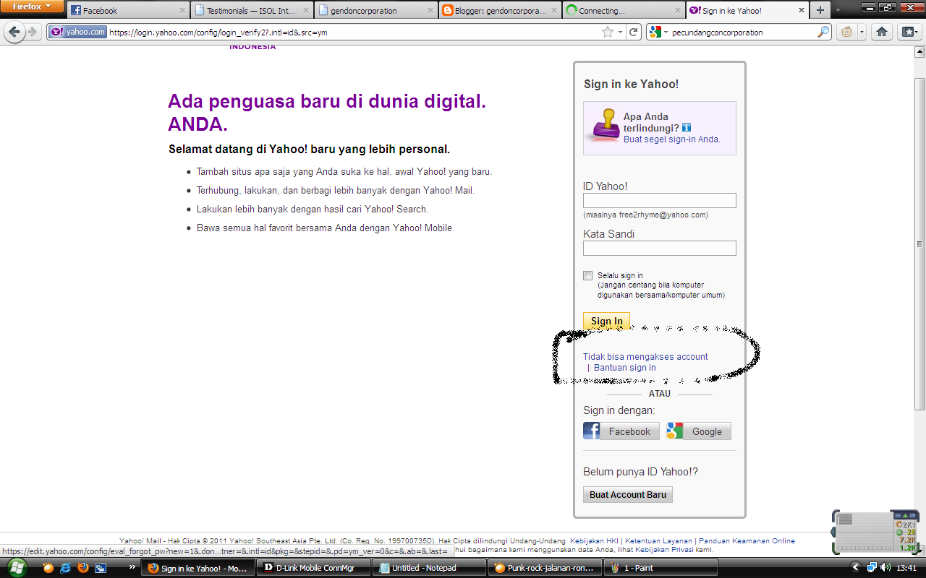Open a new tab with plus button
The height and width of the screenshot is (578, 926).
coord(820,11)
